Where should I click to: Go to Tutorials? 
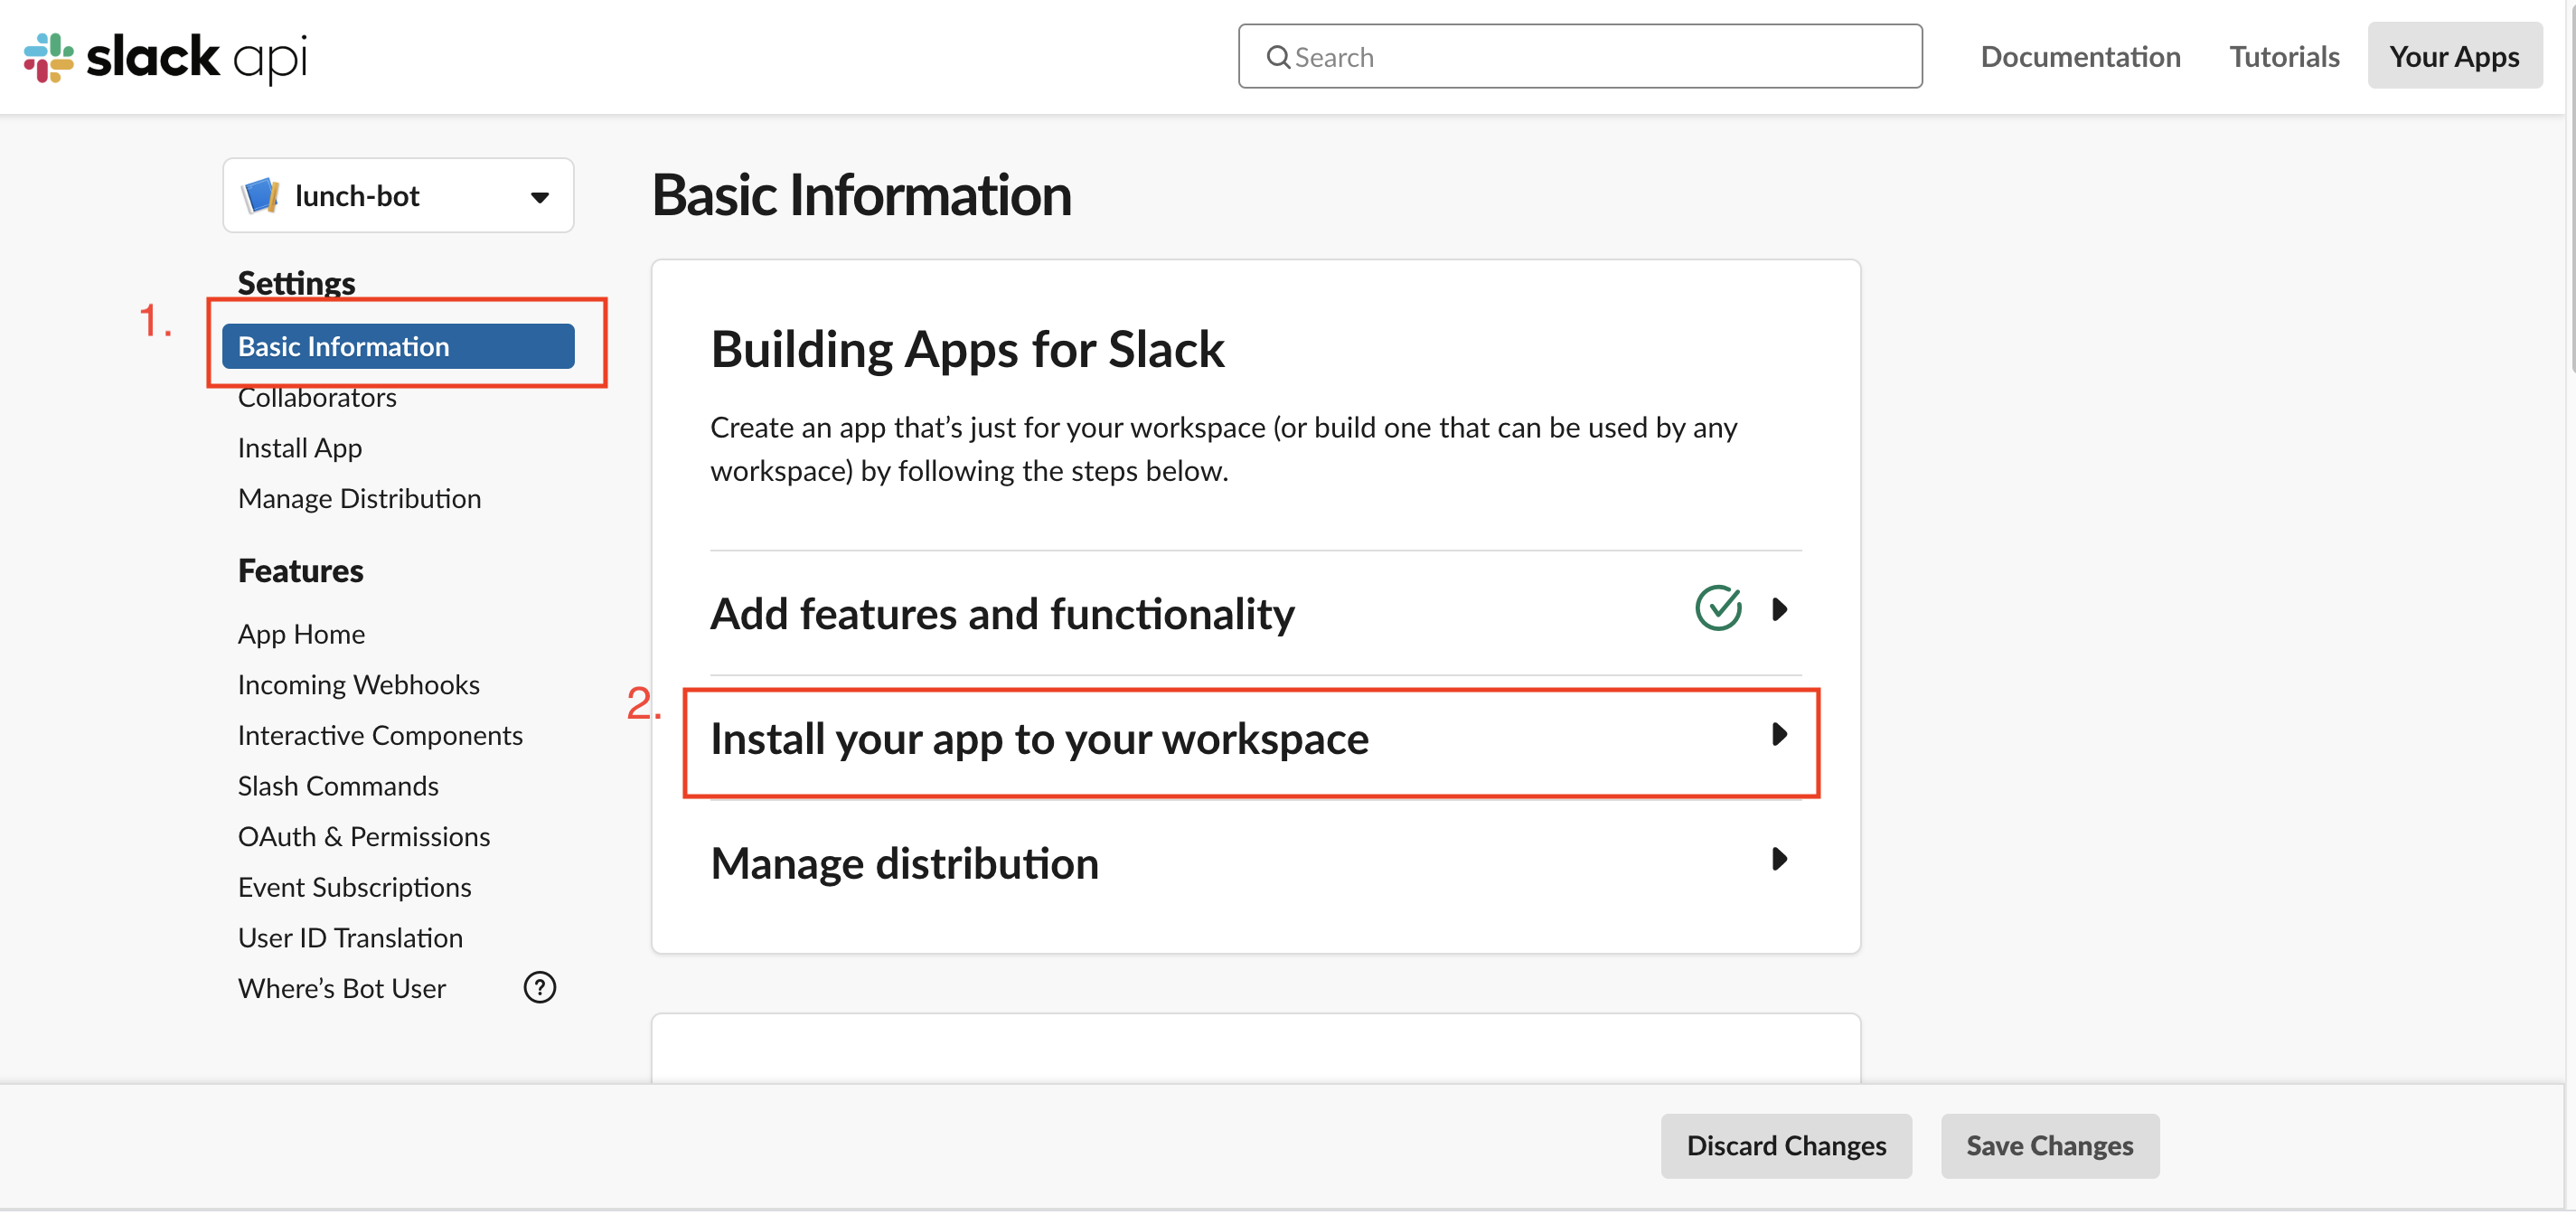(x=2284, y=57)
